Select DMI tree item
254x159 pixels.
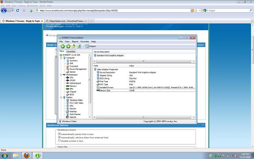coord(71,63)
